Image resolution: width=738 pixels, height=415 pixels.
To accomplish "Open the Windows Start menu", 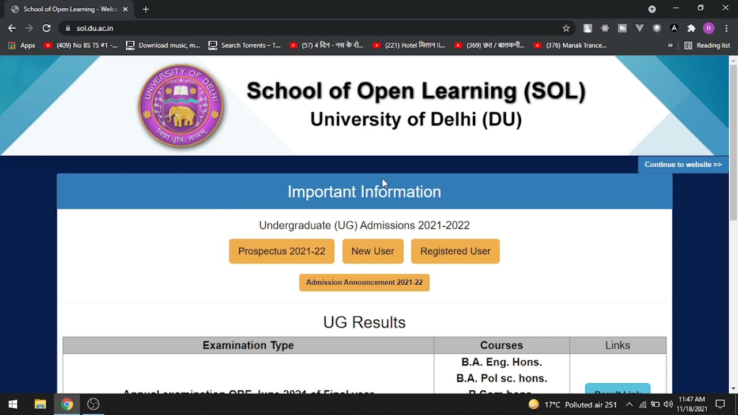I will 13,404.
